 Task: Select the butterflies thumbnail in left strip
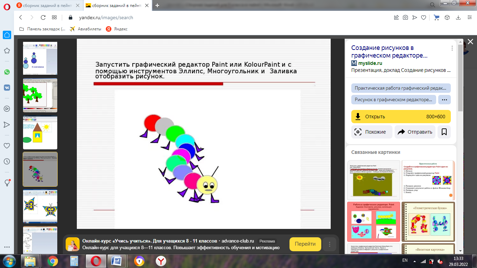(x=40, y=207)
